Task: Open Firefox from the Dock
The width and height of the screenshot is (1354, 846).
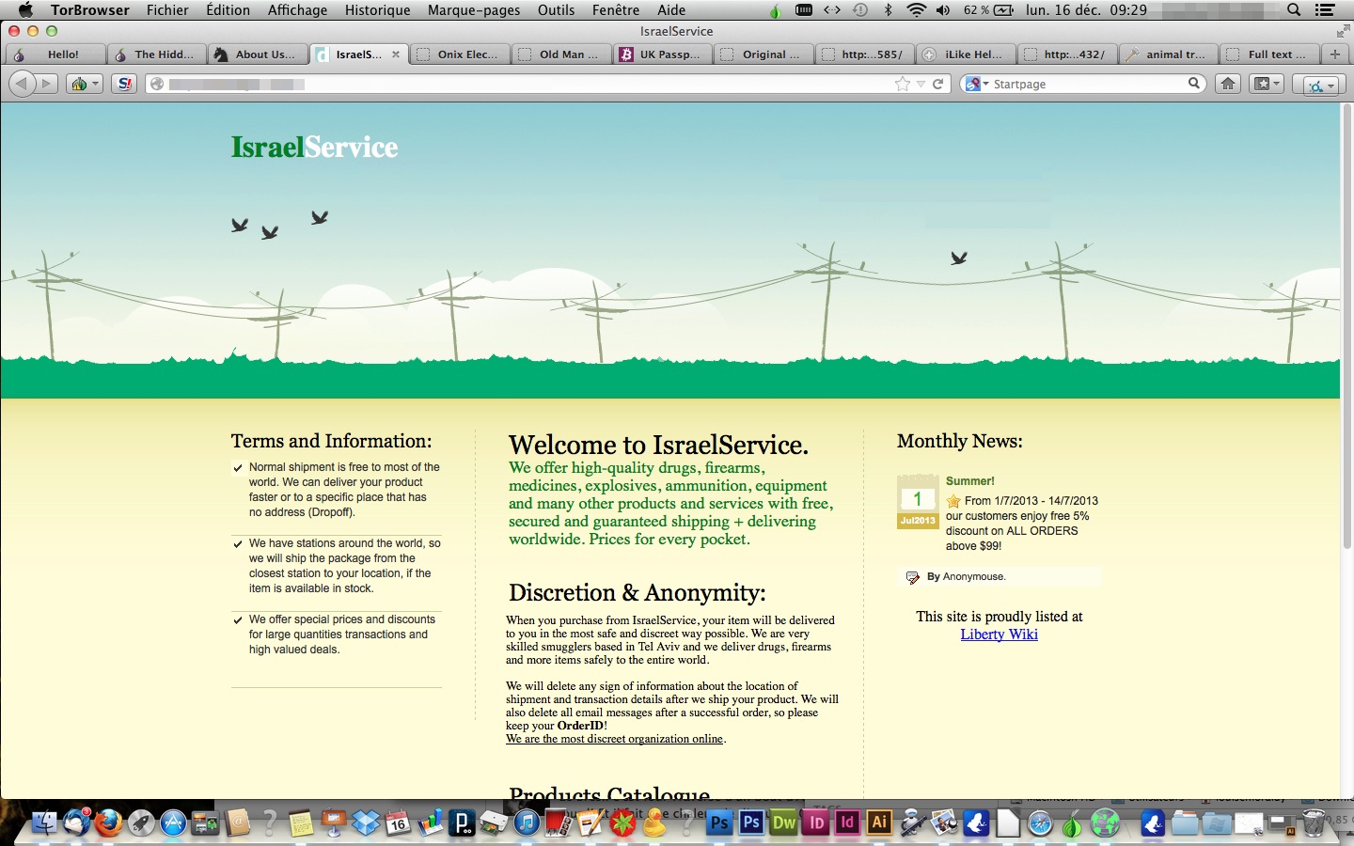Action: point(109,823)
